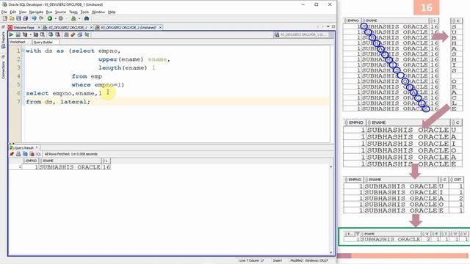
Task: Open the Source menu
Action: coord(60,12)
